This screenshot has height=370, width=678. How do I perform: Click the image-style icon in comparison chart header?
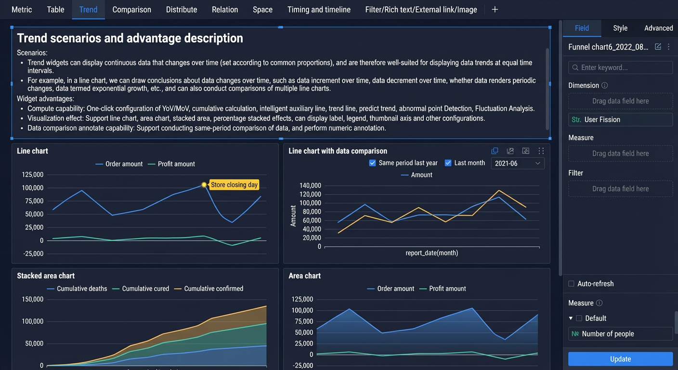(x=525, y=151)
